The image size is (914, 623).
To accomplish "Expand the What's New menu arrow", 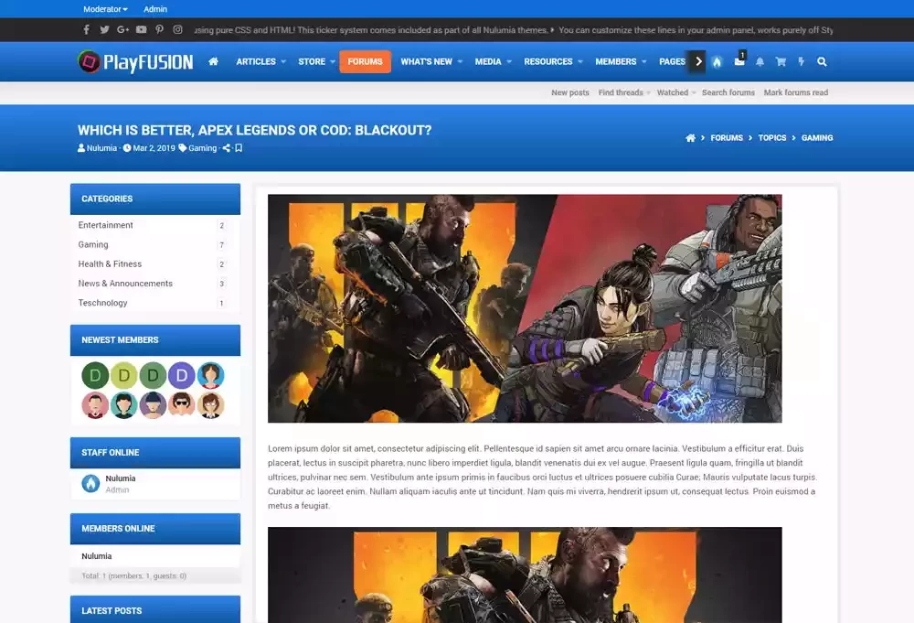I will pos(460,61).
